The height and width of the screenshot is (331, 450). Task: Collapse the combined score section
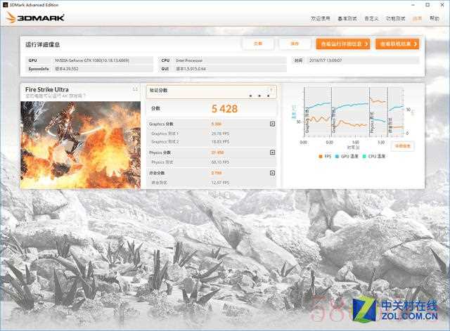click(272, 173)
